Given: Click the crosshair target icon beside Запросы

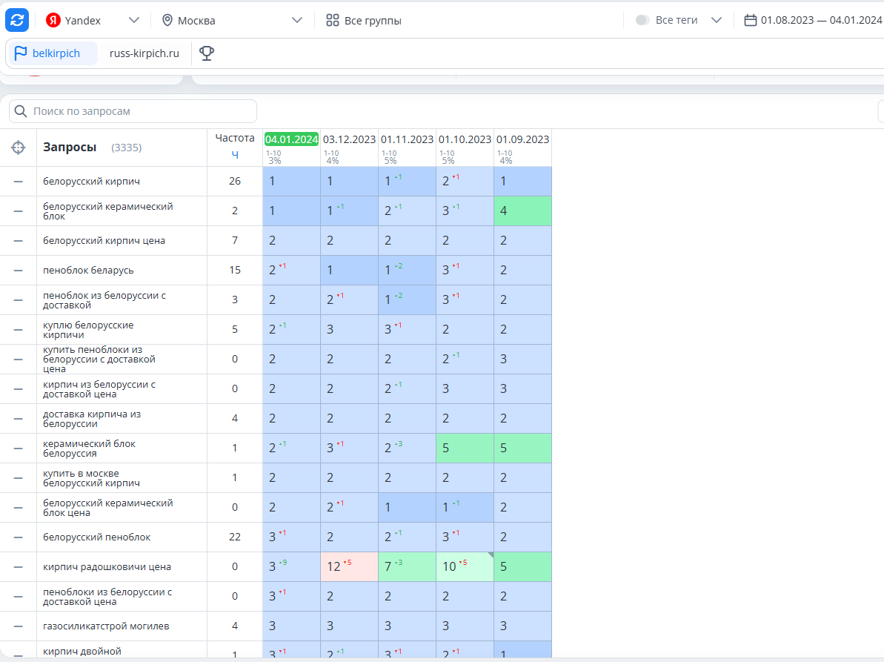Looking at the screenshot, I should (18, 148).
